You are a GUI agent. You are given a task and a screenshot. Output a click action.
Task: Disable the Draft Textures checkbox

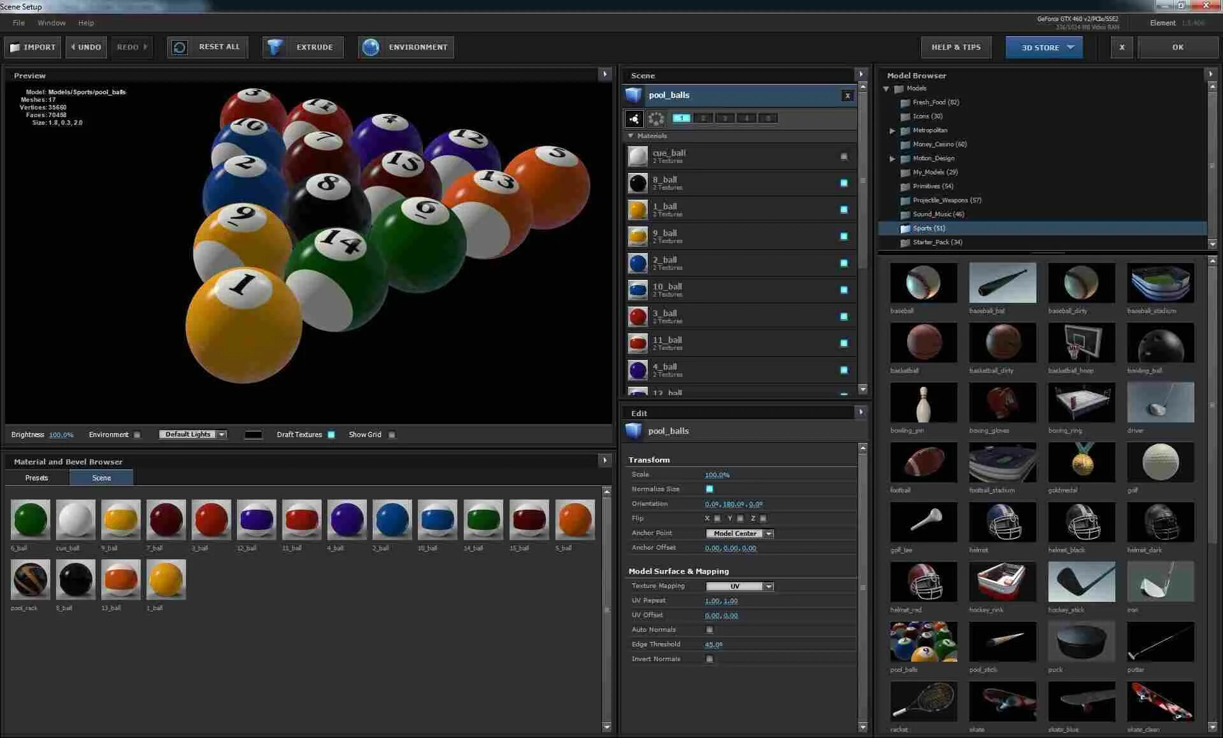(331, 435)
